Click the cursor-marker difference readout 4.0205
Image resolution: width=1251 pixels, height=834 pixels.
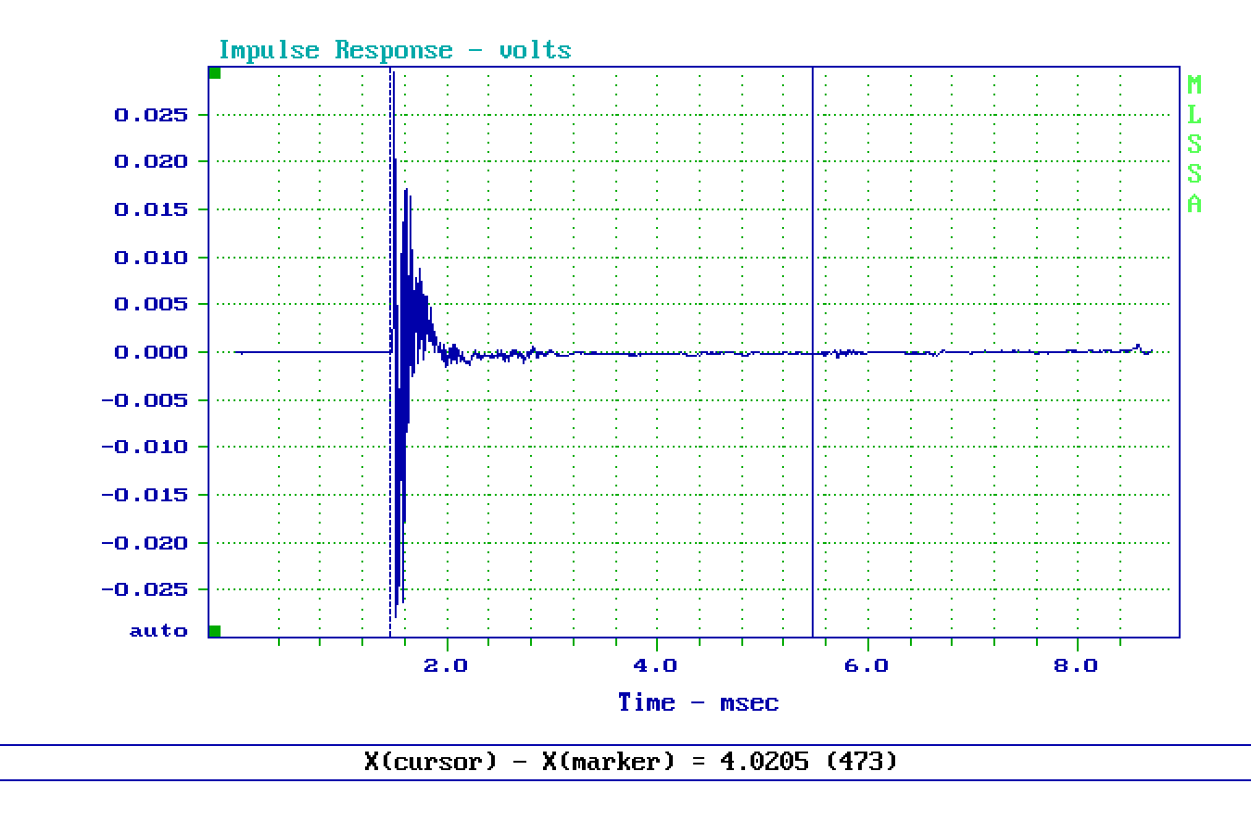764,762
